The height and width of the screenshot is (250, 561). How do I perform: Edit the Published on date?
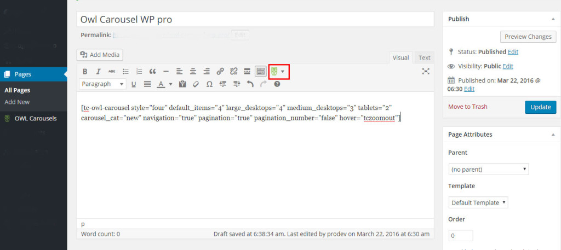coord(469,89)
